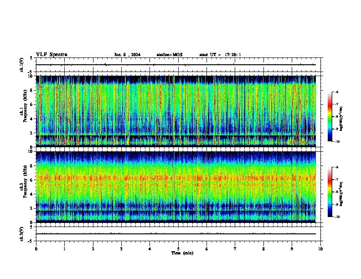Click the ch.2 spectrogram color bar
This screenshot has height=279, width=361.
point(330,192)
